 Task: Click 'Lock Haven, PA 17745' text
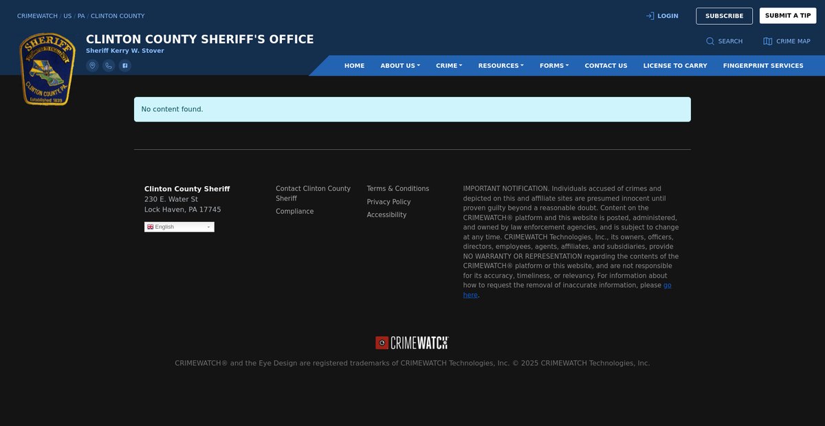(x=183, y=210)
